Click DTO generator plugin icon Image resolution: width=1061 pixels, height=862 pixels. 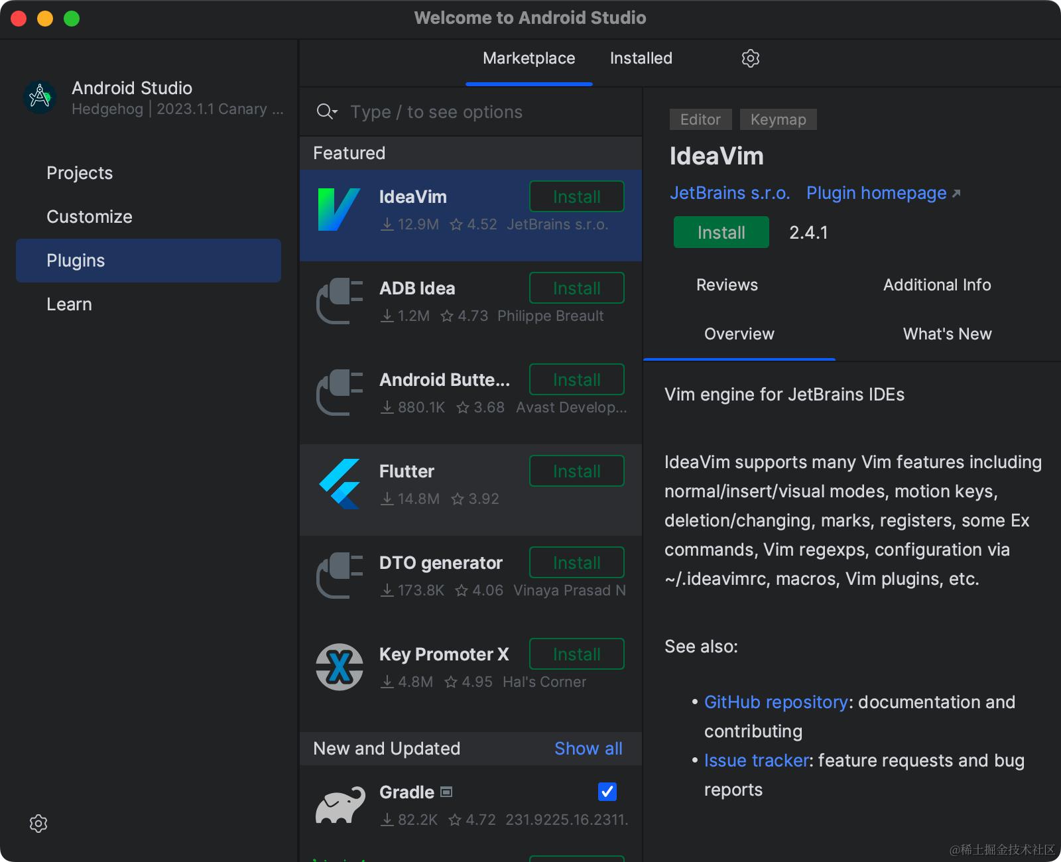click(340, 576)
